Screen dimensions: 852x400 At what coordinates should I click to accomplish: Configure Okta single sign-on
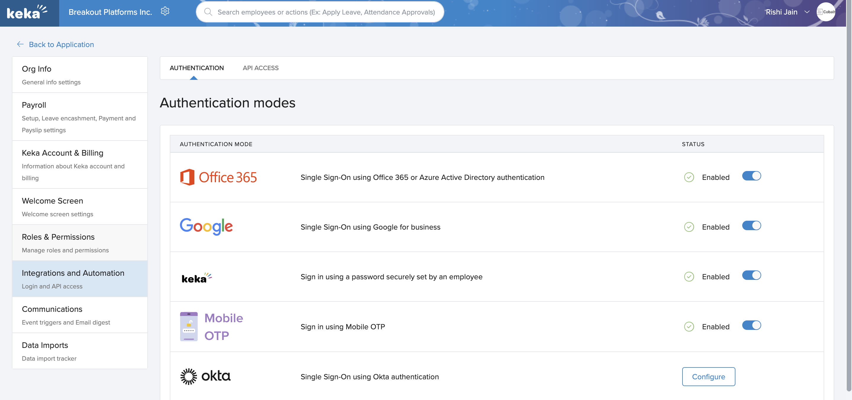pos(709,377)
